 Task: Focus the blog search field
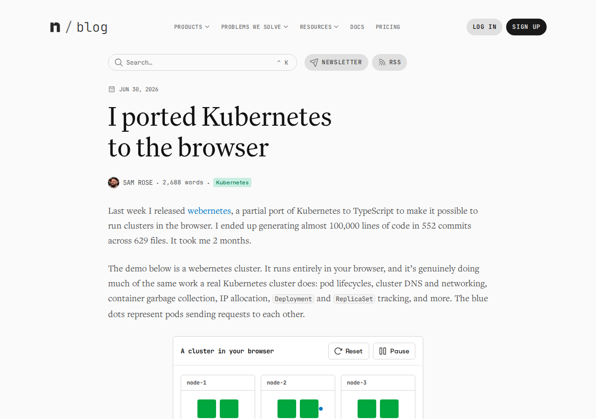coord(203,62)
